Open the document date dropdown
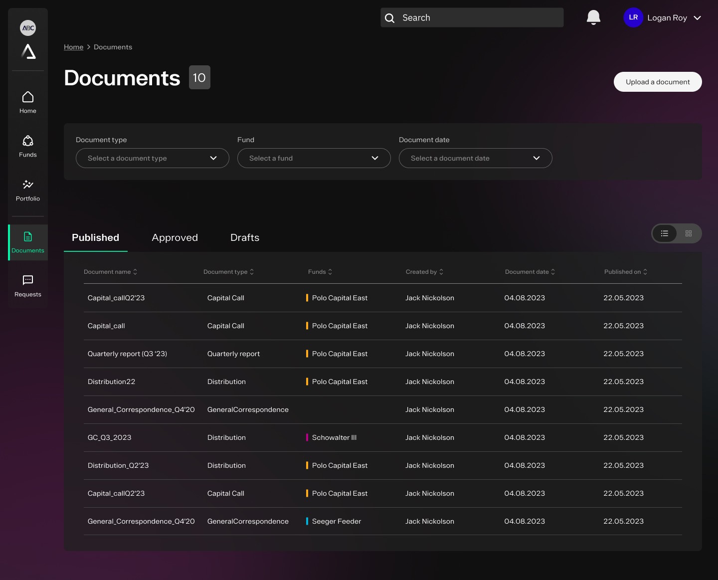This screenshot has height=580, width=718. click(475, 158)
